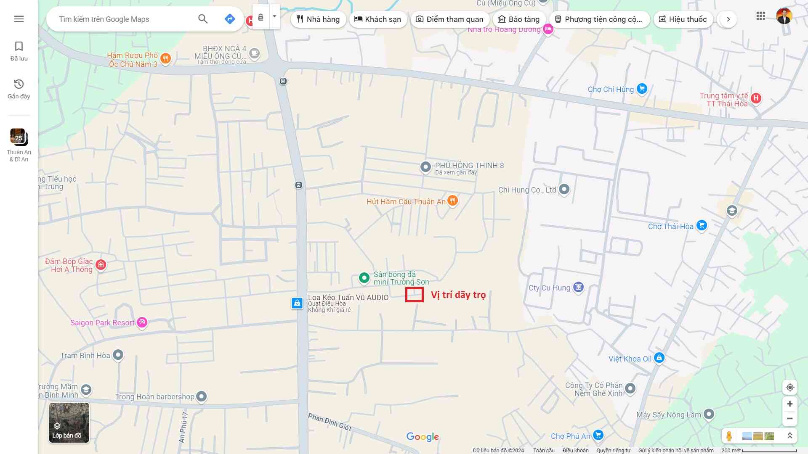Select the Hiệu thuốc category chip
This screenshot has height=454, width=808.
[x=683, y=19]
